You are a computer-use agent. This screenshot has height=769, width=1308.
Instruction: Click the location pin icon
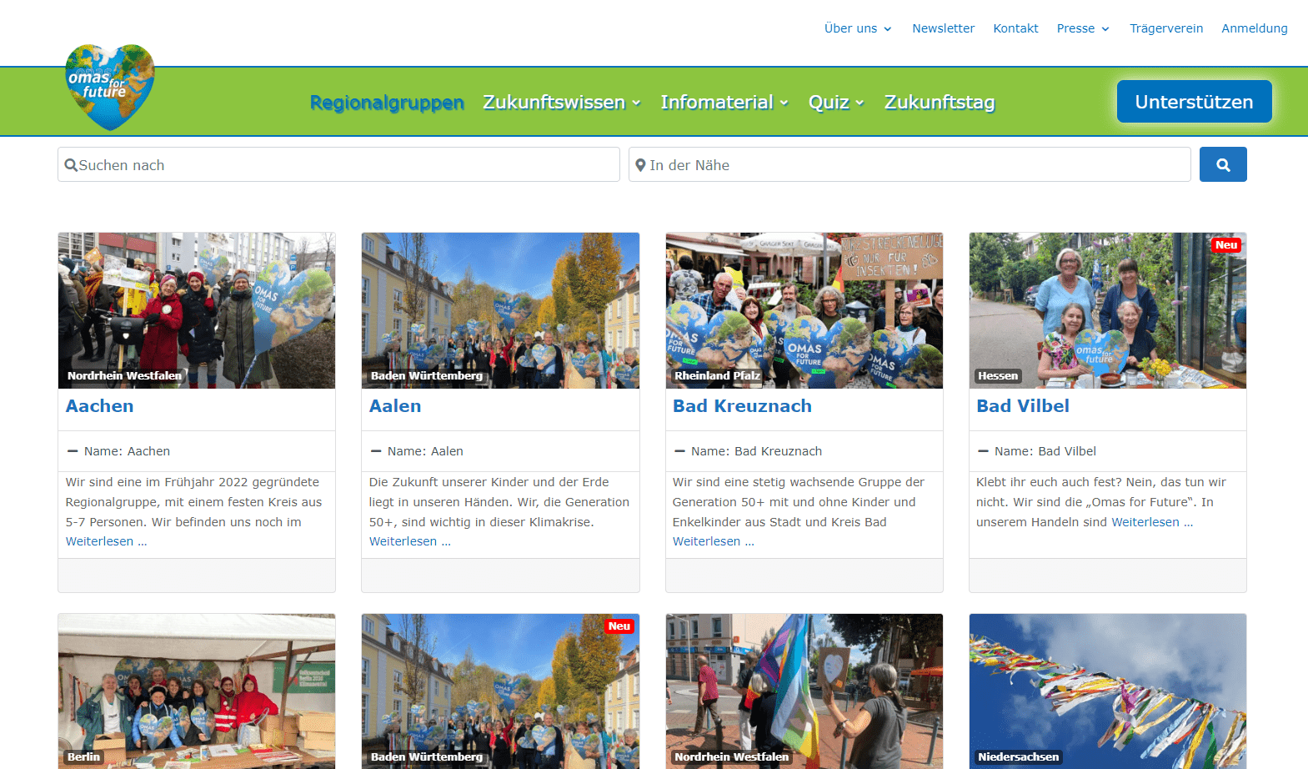pyautogui.click(x=640, y=165)
